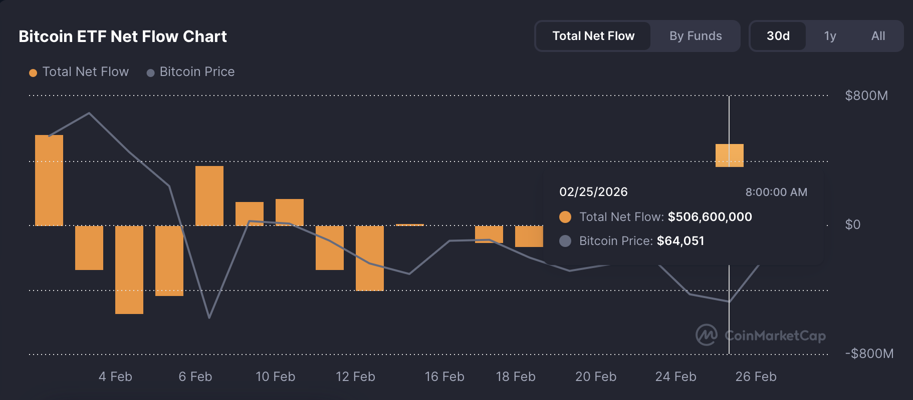Show the All time range
This screenshot has height=400, width=913.
pyautogui.click(x=878, y=36)
